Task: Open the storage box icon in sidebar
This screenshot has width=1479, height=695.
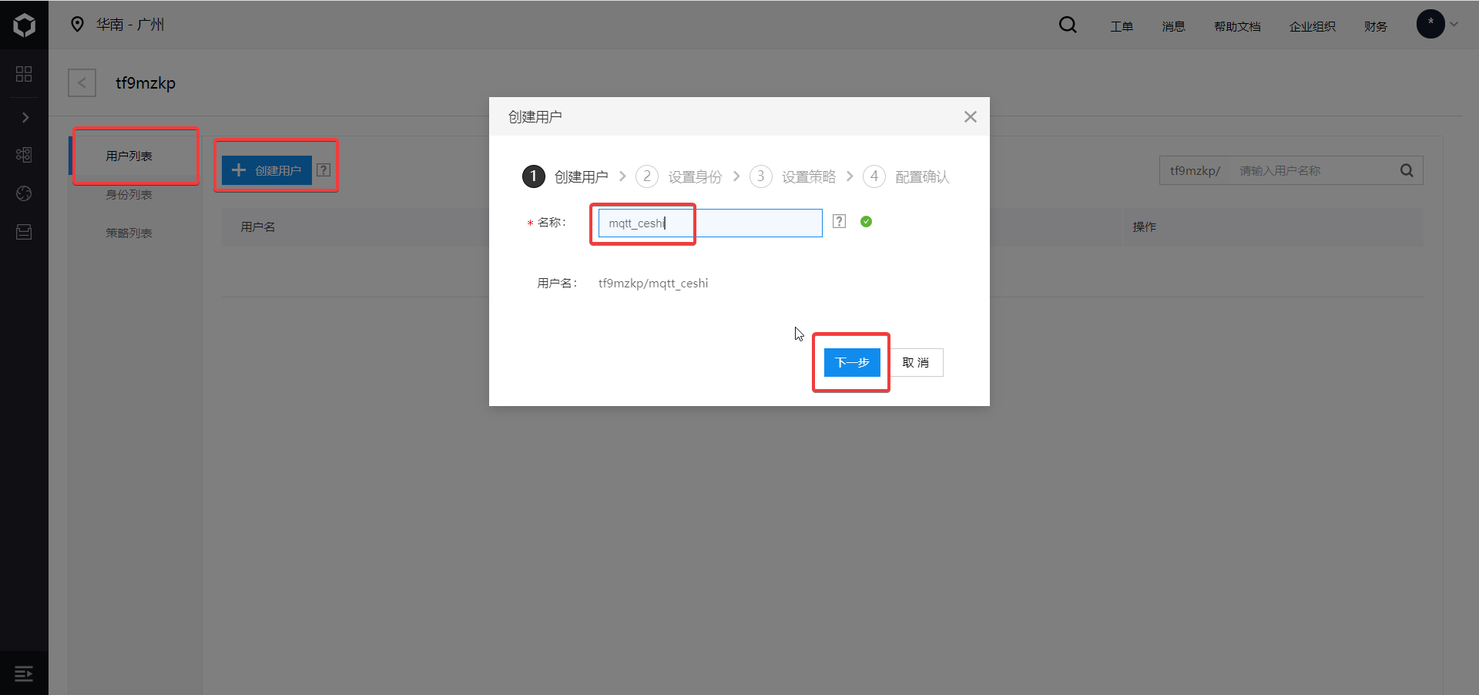Action: point(24,232)
